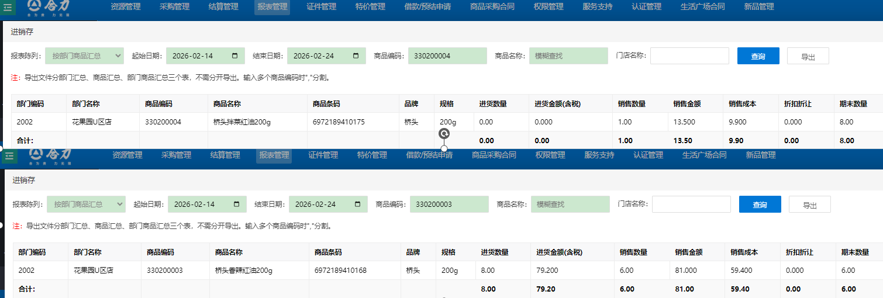Click the hamburger menu icon in the upper header
This screenshot has height=298, width=883.
click(x=6, y=7)
